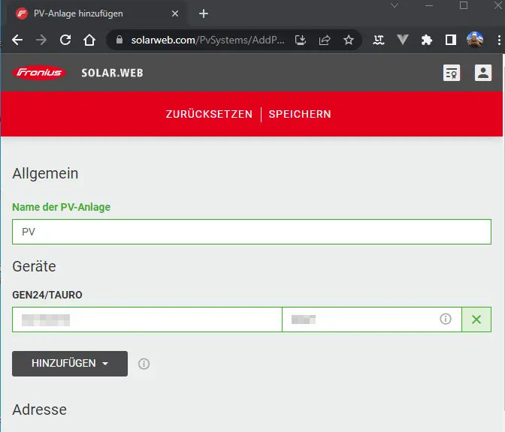Go to the browser home page
The image size is (505, 432).
click(89, 40)
